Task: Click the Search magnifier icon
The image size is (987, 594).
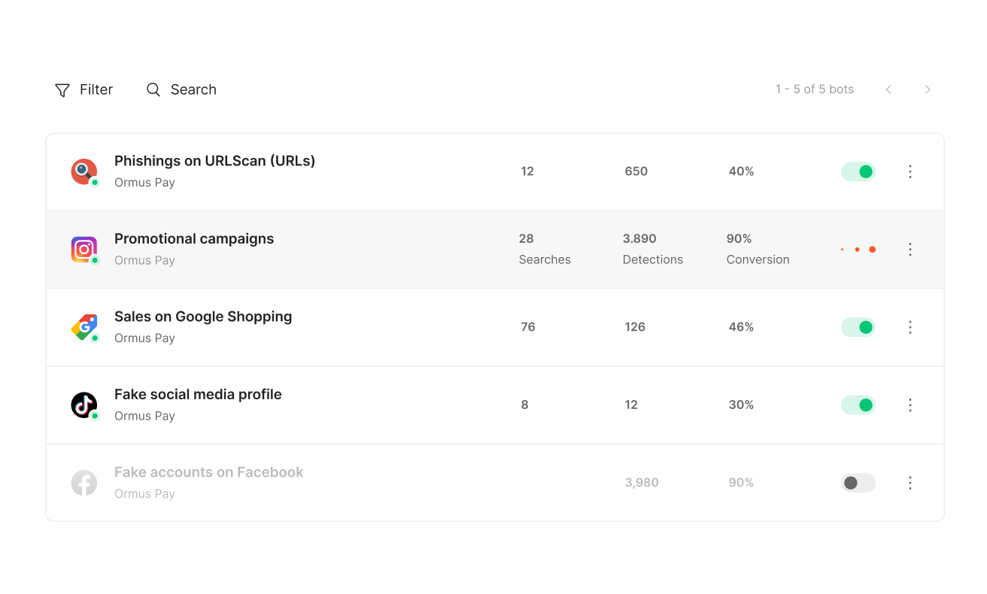Action: tap(153, 89)
